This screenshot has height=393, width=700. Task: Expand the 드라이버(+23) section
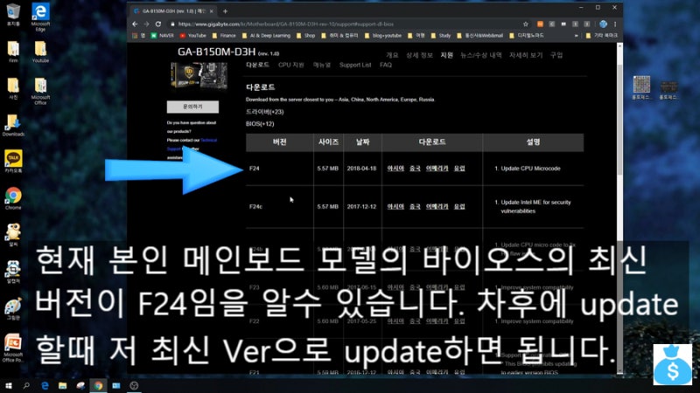click(265, 112)
